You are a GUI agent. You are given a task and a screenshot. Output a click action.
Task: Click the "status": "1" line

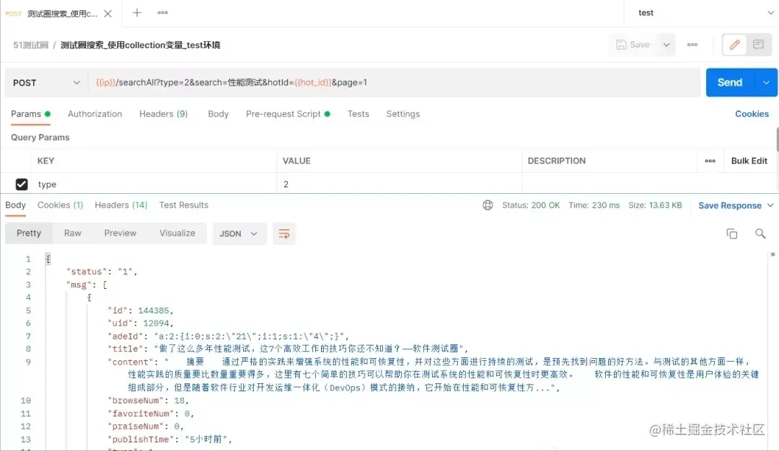[x=102, y=272]
